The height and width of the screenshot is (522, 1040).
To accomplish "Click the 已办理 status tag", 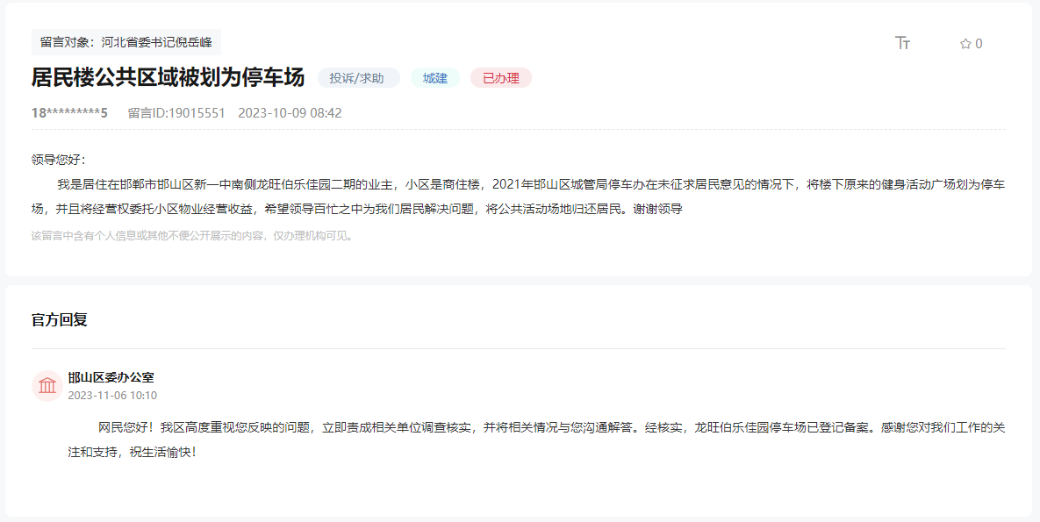I will click(501, 78).
